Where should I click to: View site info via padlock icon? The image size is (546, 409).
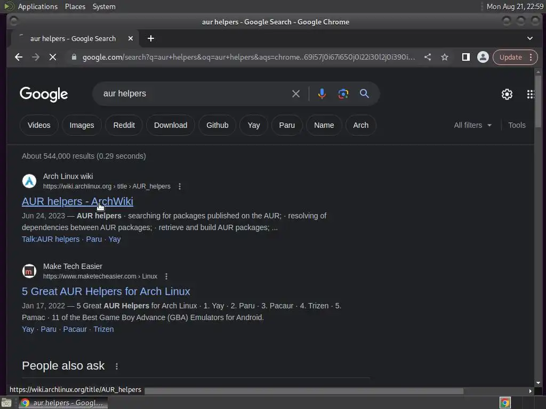click(x=74, y=57)
